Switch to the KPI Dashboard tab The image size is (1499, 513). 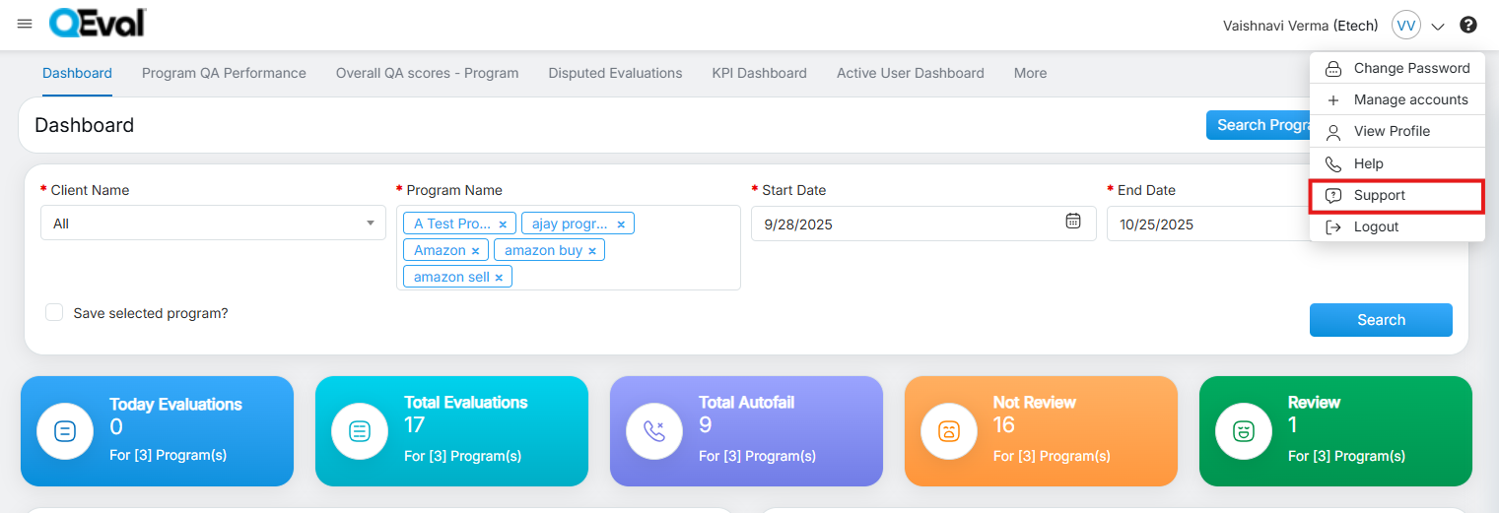tap(759, 73)
